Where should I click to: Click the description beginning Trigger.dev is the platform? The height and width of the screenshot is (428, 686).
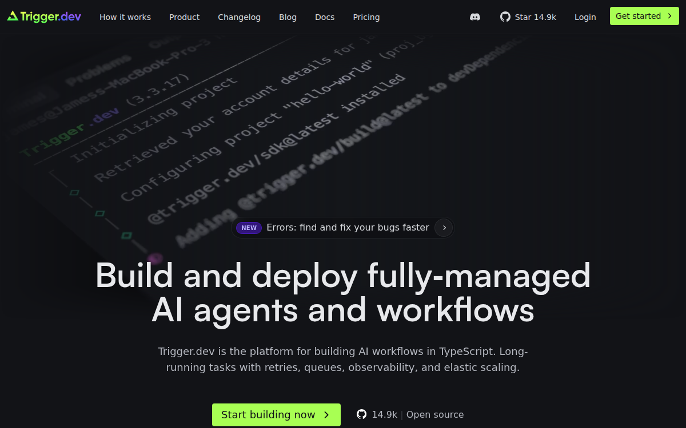pyautogui.click(x=343, y=360)
